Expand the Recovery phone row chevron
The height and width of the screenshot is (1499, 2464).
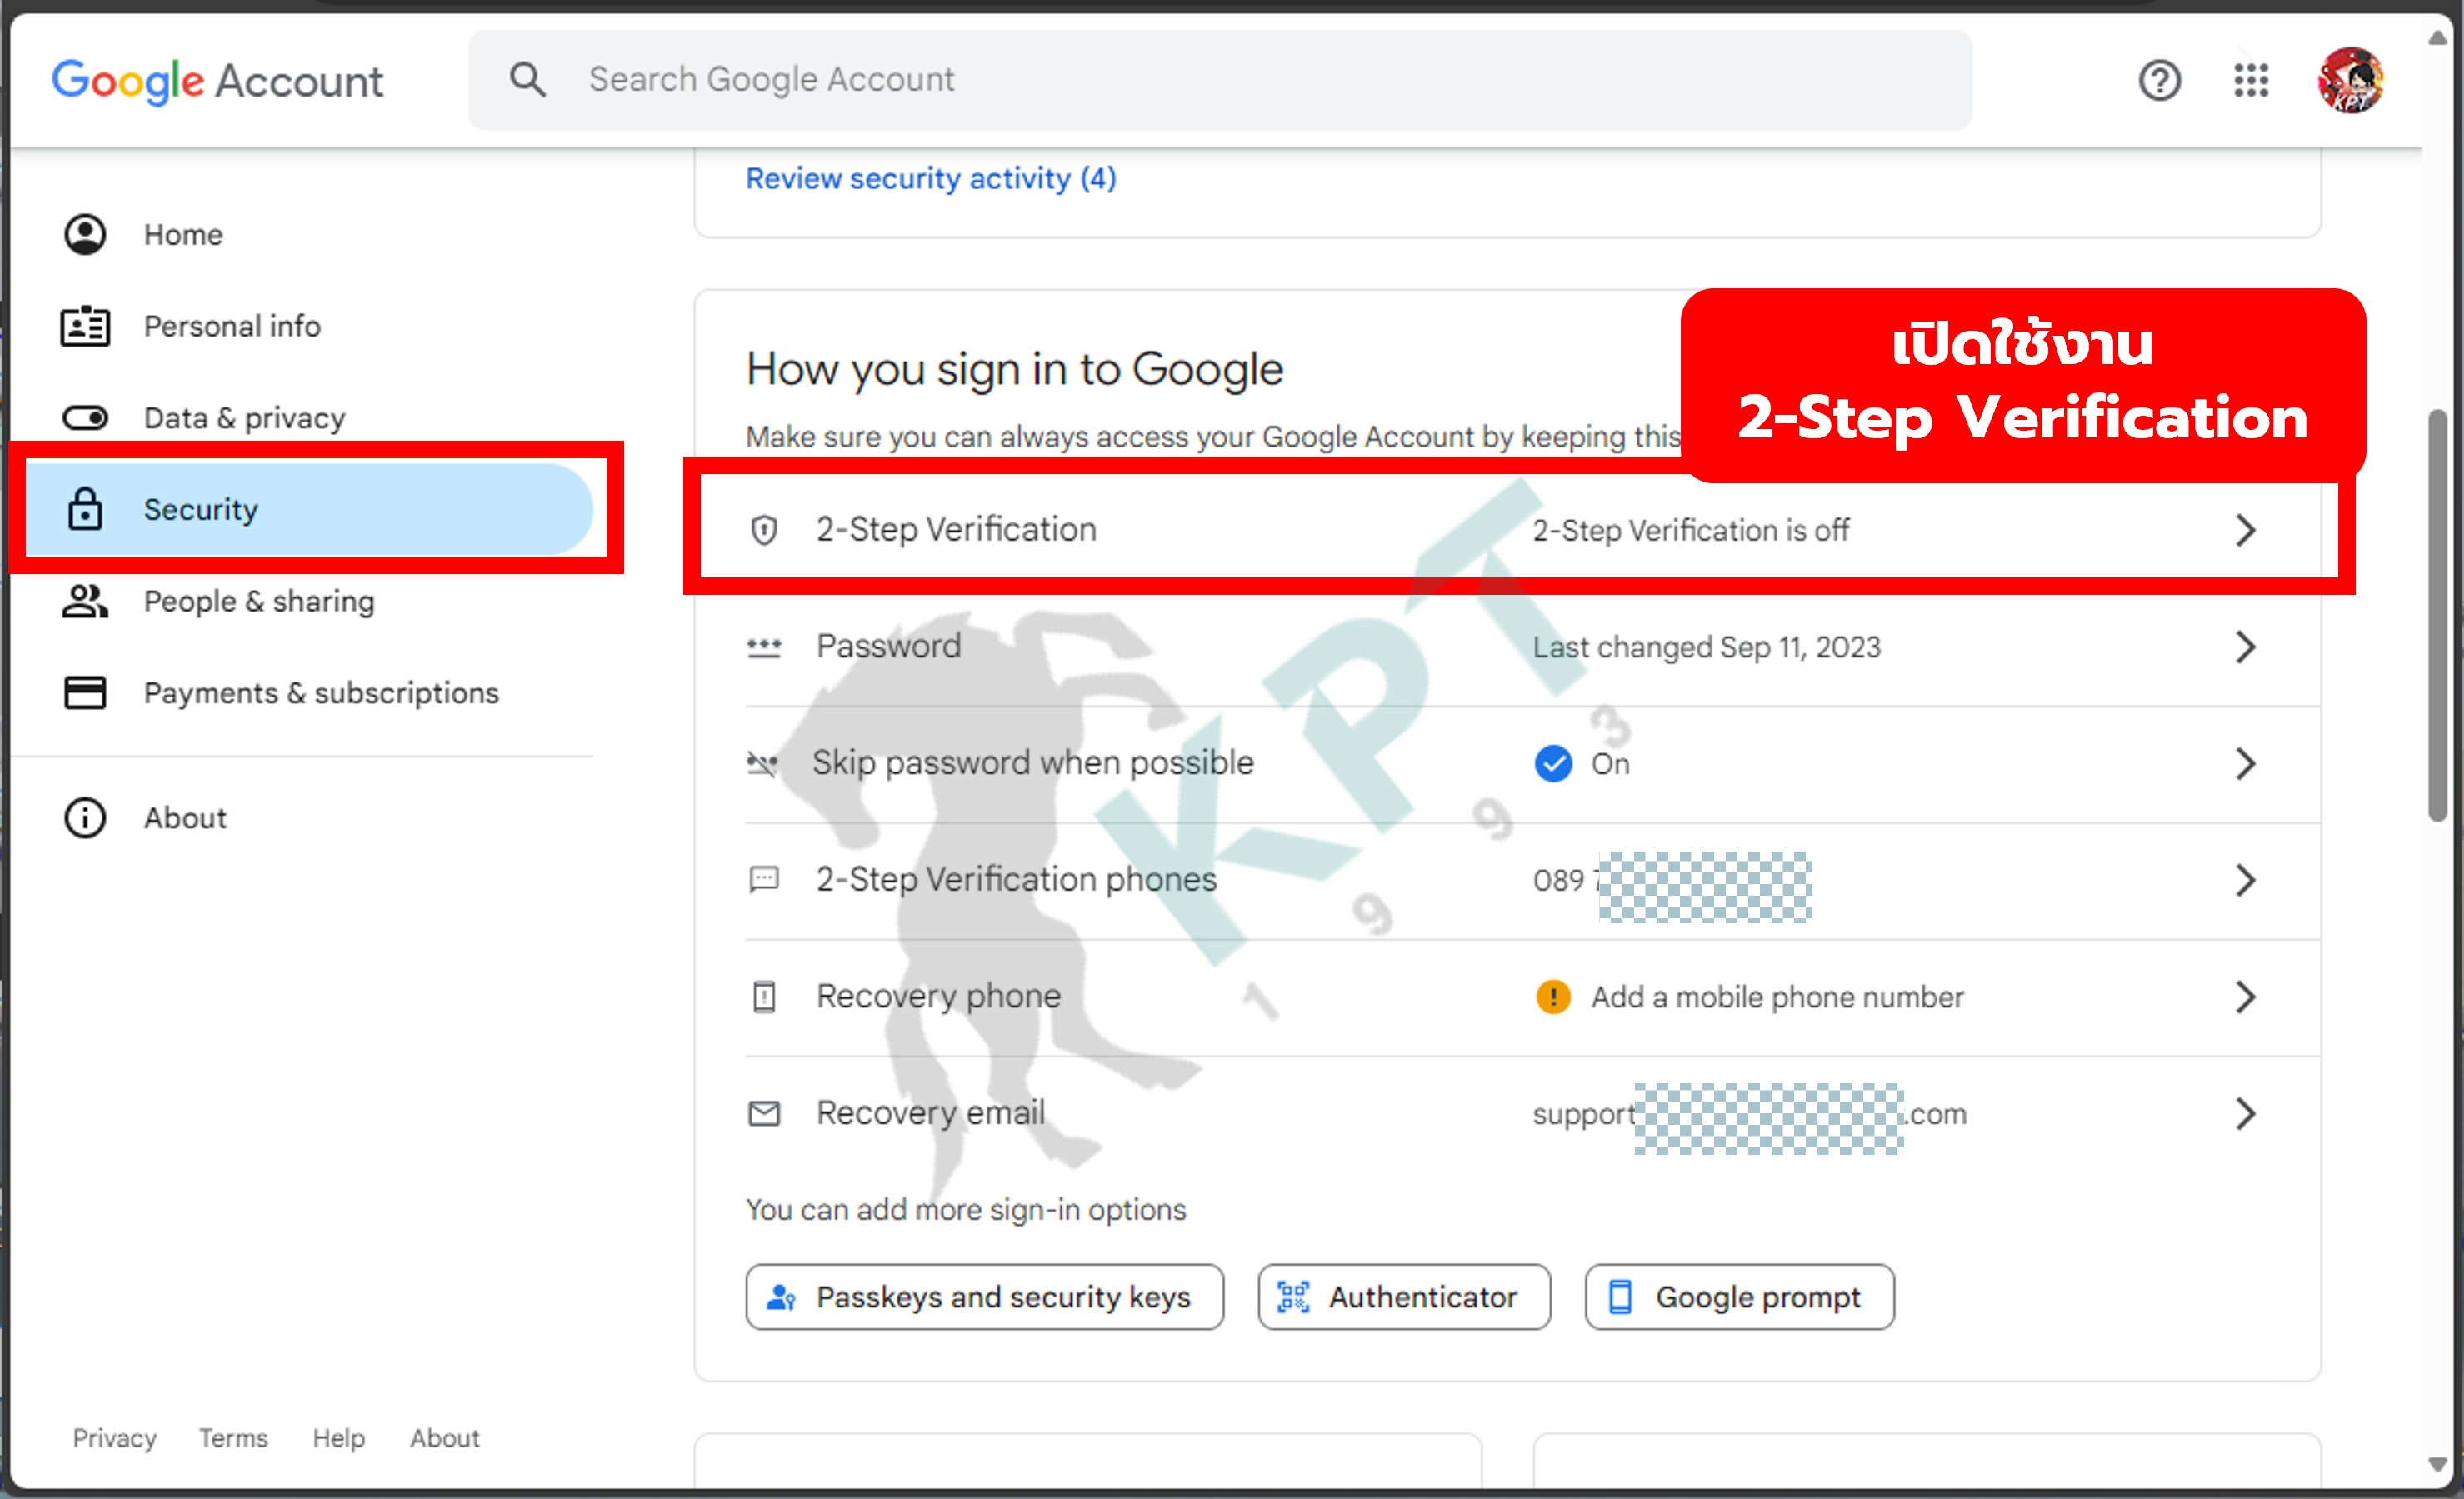(x=2246, y=997)
